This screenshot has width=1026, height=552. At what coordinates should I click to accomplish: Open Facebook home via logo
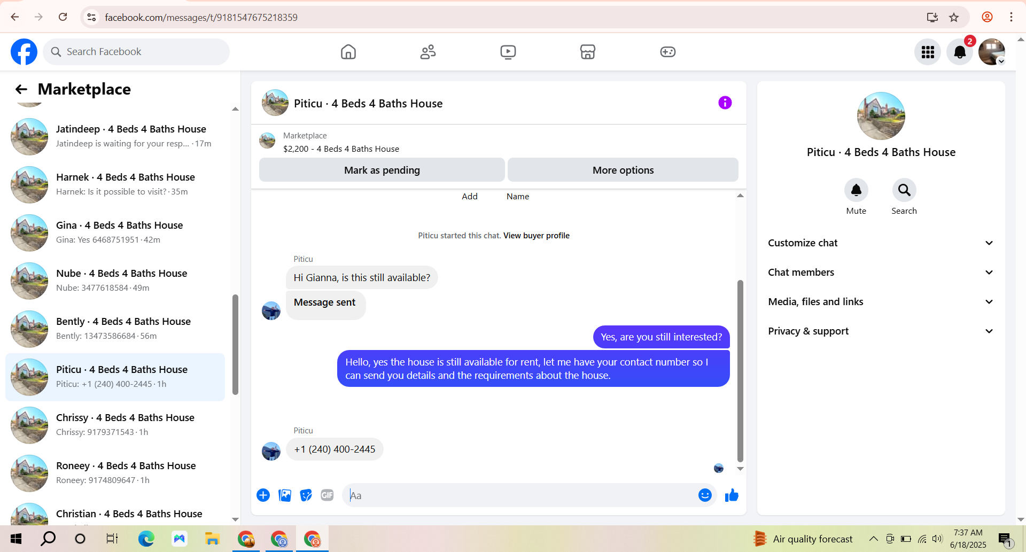[24, 52]
